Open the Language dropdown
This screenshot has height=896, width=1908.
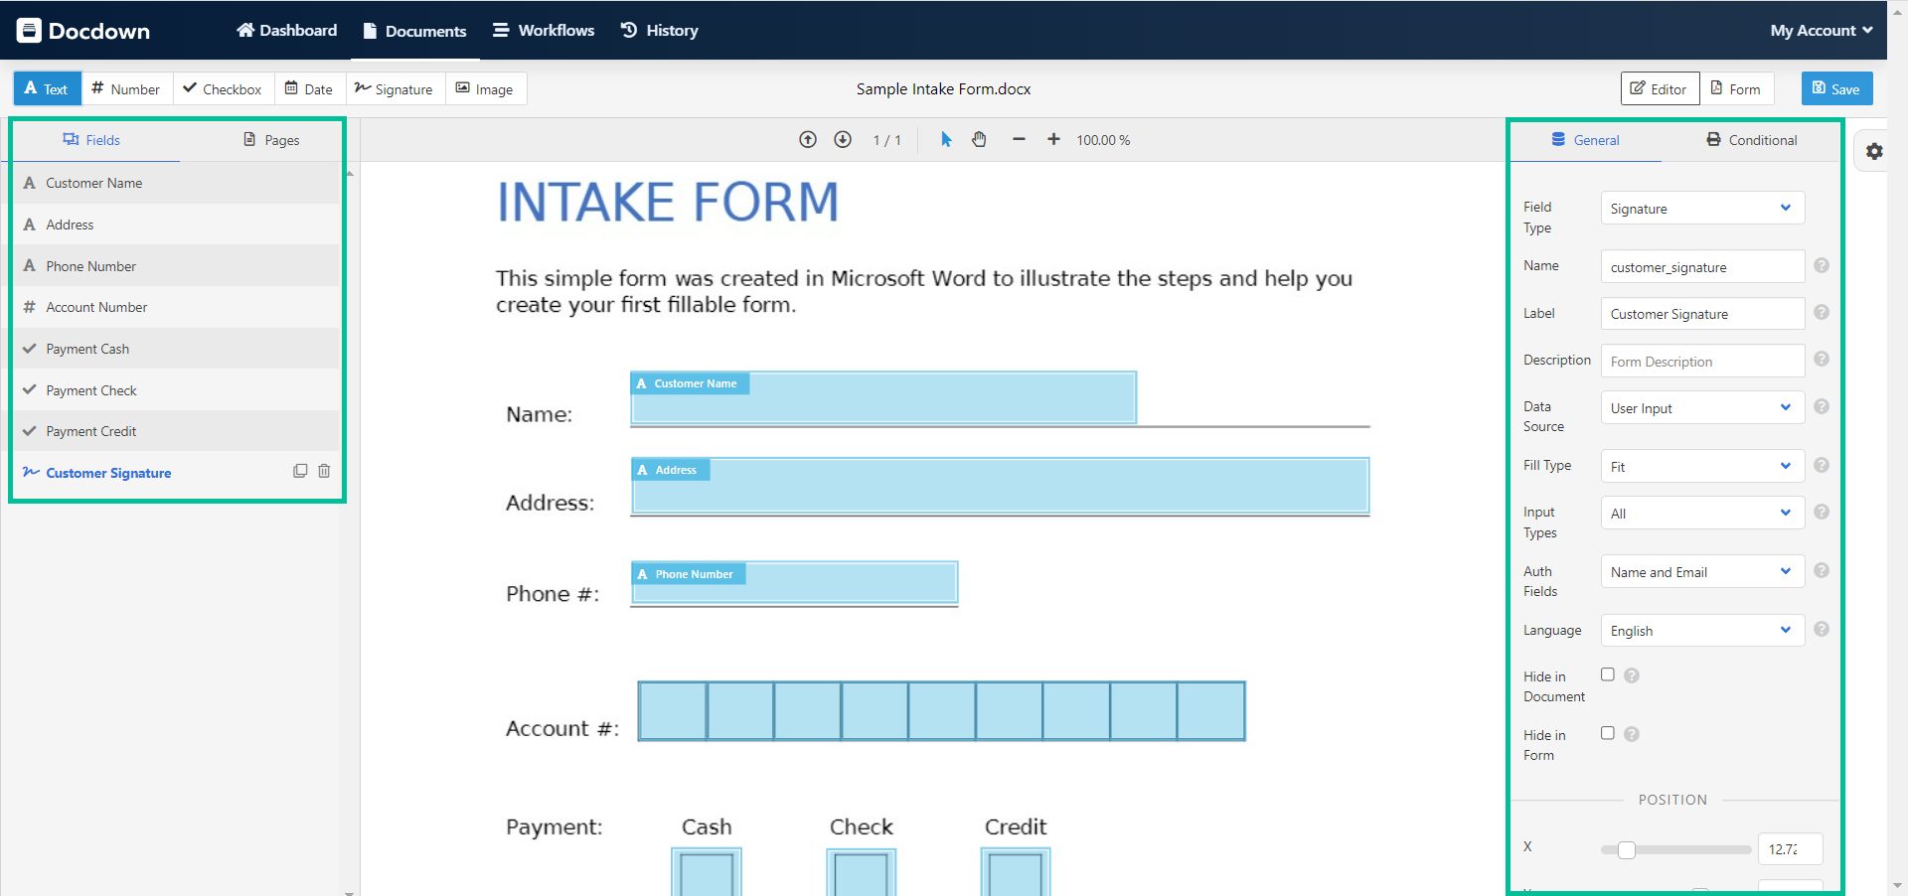pos(1701,631)
